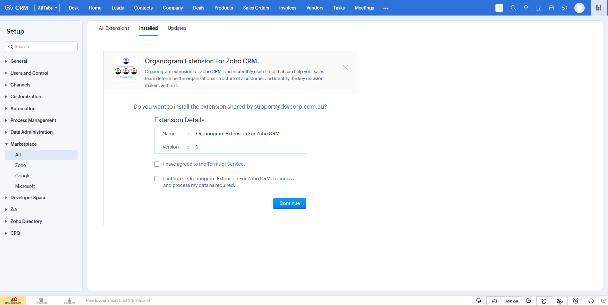Expand the Automation section
This screenshot has height=305, width=608.
(x=23, y=109)
